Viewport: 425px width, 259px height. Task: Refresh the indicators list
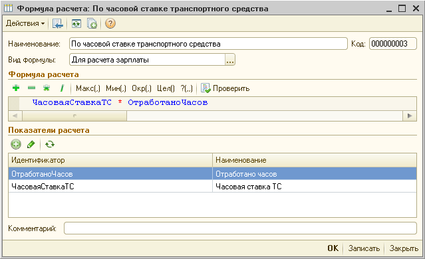(x=50, y=144)
